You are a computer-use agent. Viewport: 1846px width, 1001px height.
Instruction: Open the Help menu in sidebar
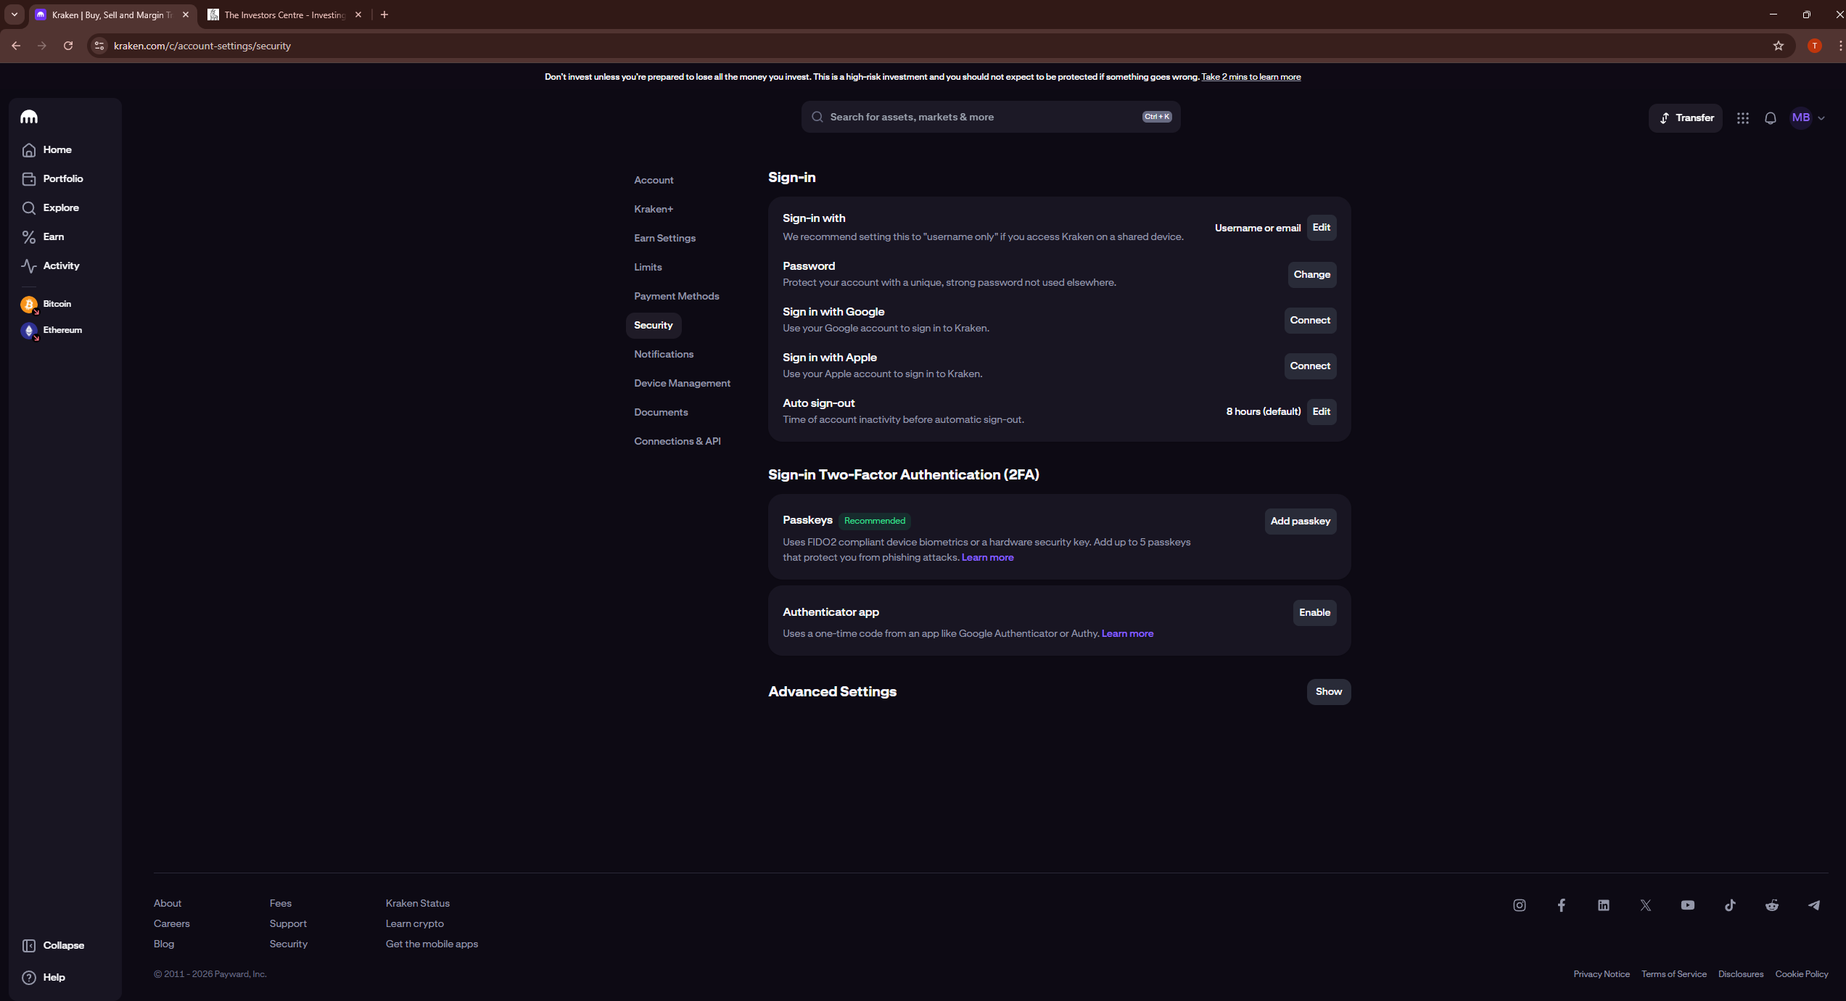pyautogui.click(x=44, y=977)
